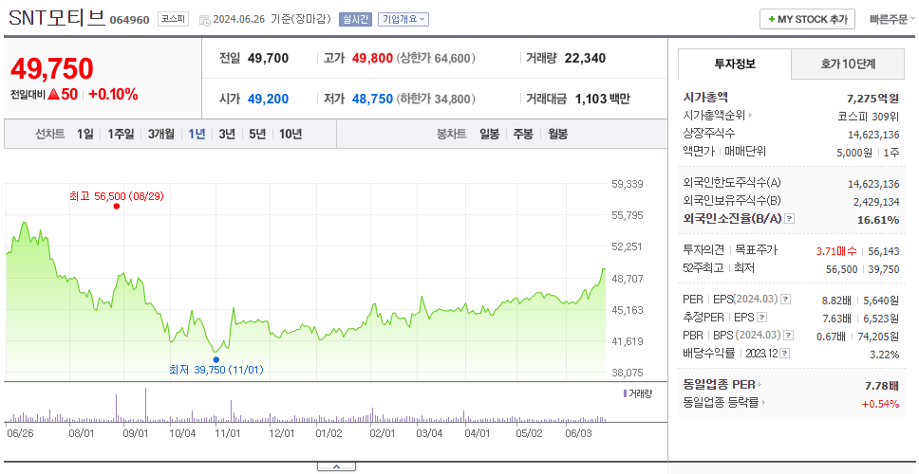Screen dimensions: 919x474
Task: Click the 투자의견 label
Action: [x=703, y=250]
